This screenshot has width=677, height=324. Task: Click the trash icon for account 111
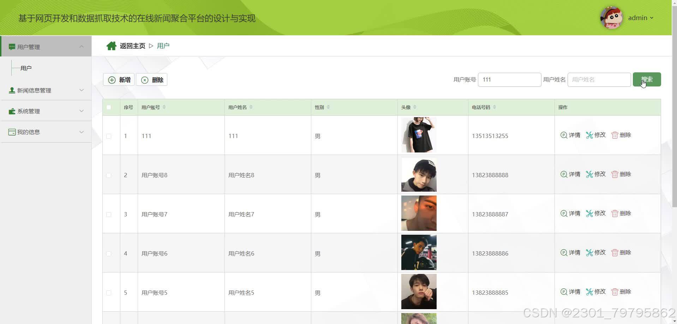[x=615, y=135]
